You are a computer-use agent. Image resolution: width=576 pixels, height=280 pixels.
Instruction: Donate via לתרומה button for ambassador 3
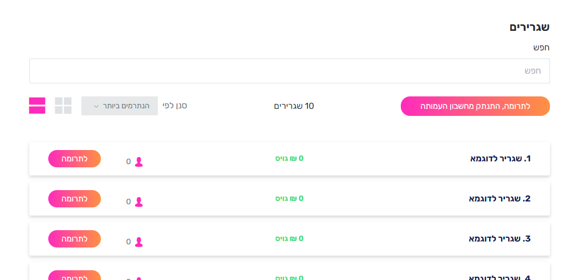pyautogui.click(x=74, y=238)
